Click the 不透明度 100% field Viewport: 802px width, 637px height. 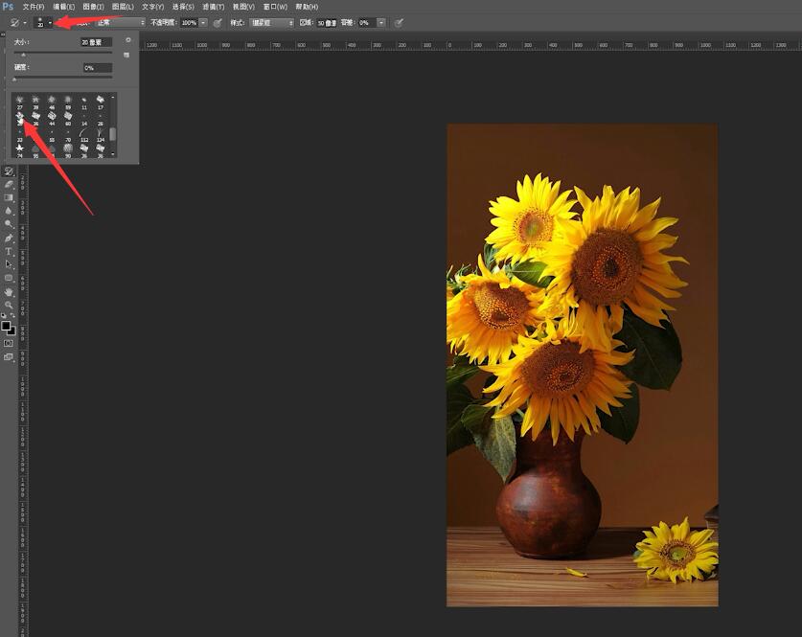click(x=190, y=22)
